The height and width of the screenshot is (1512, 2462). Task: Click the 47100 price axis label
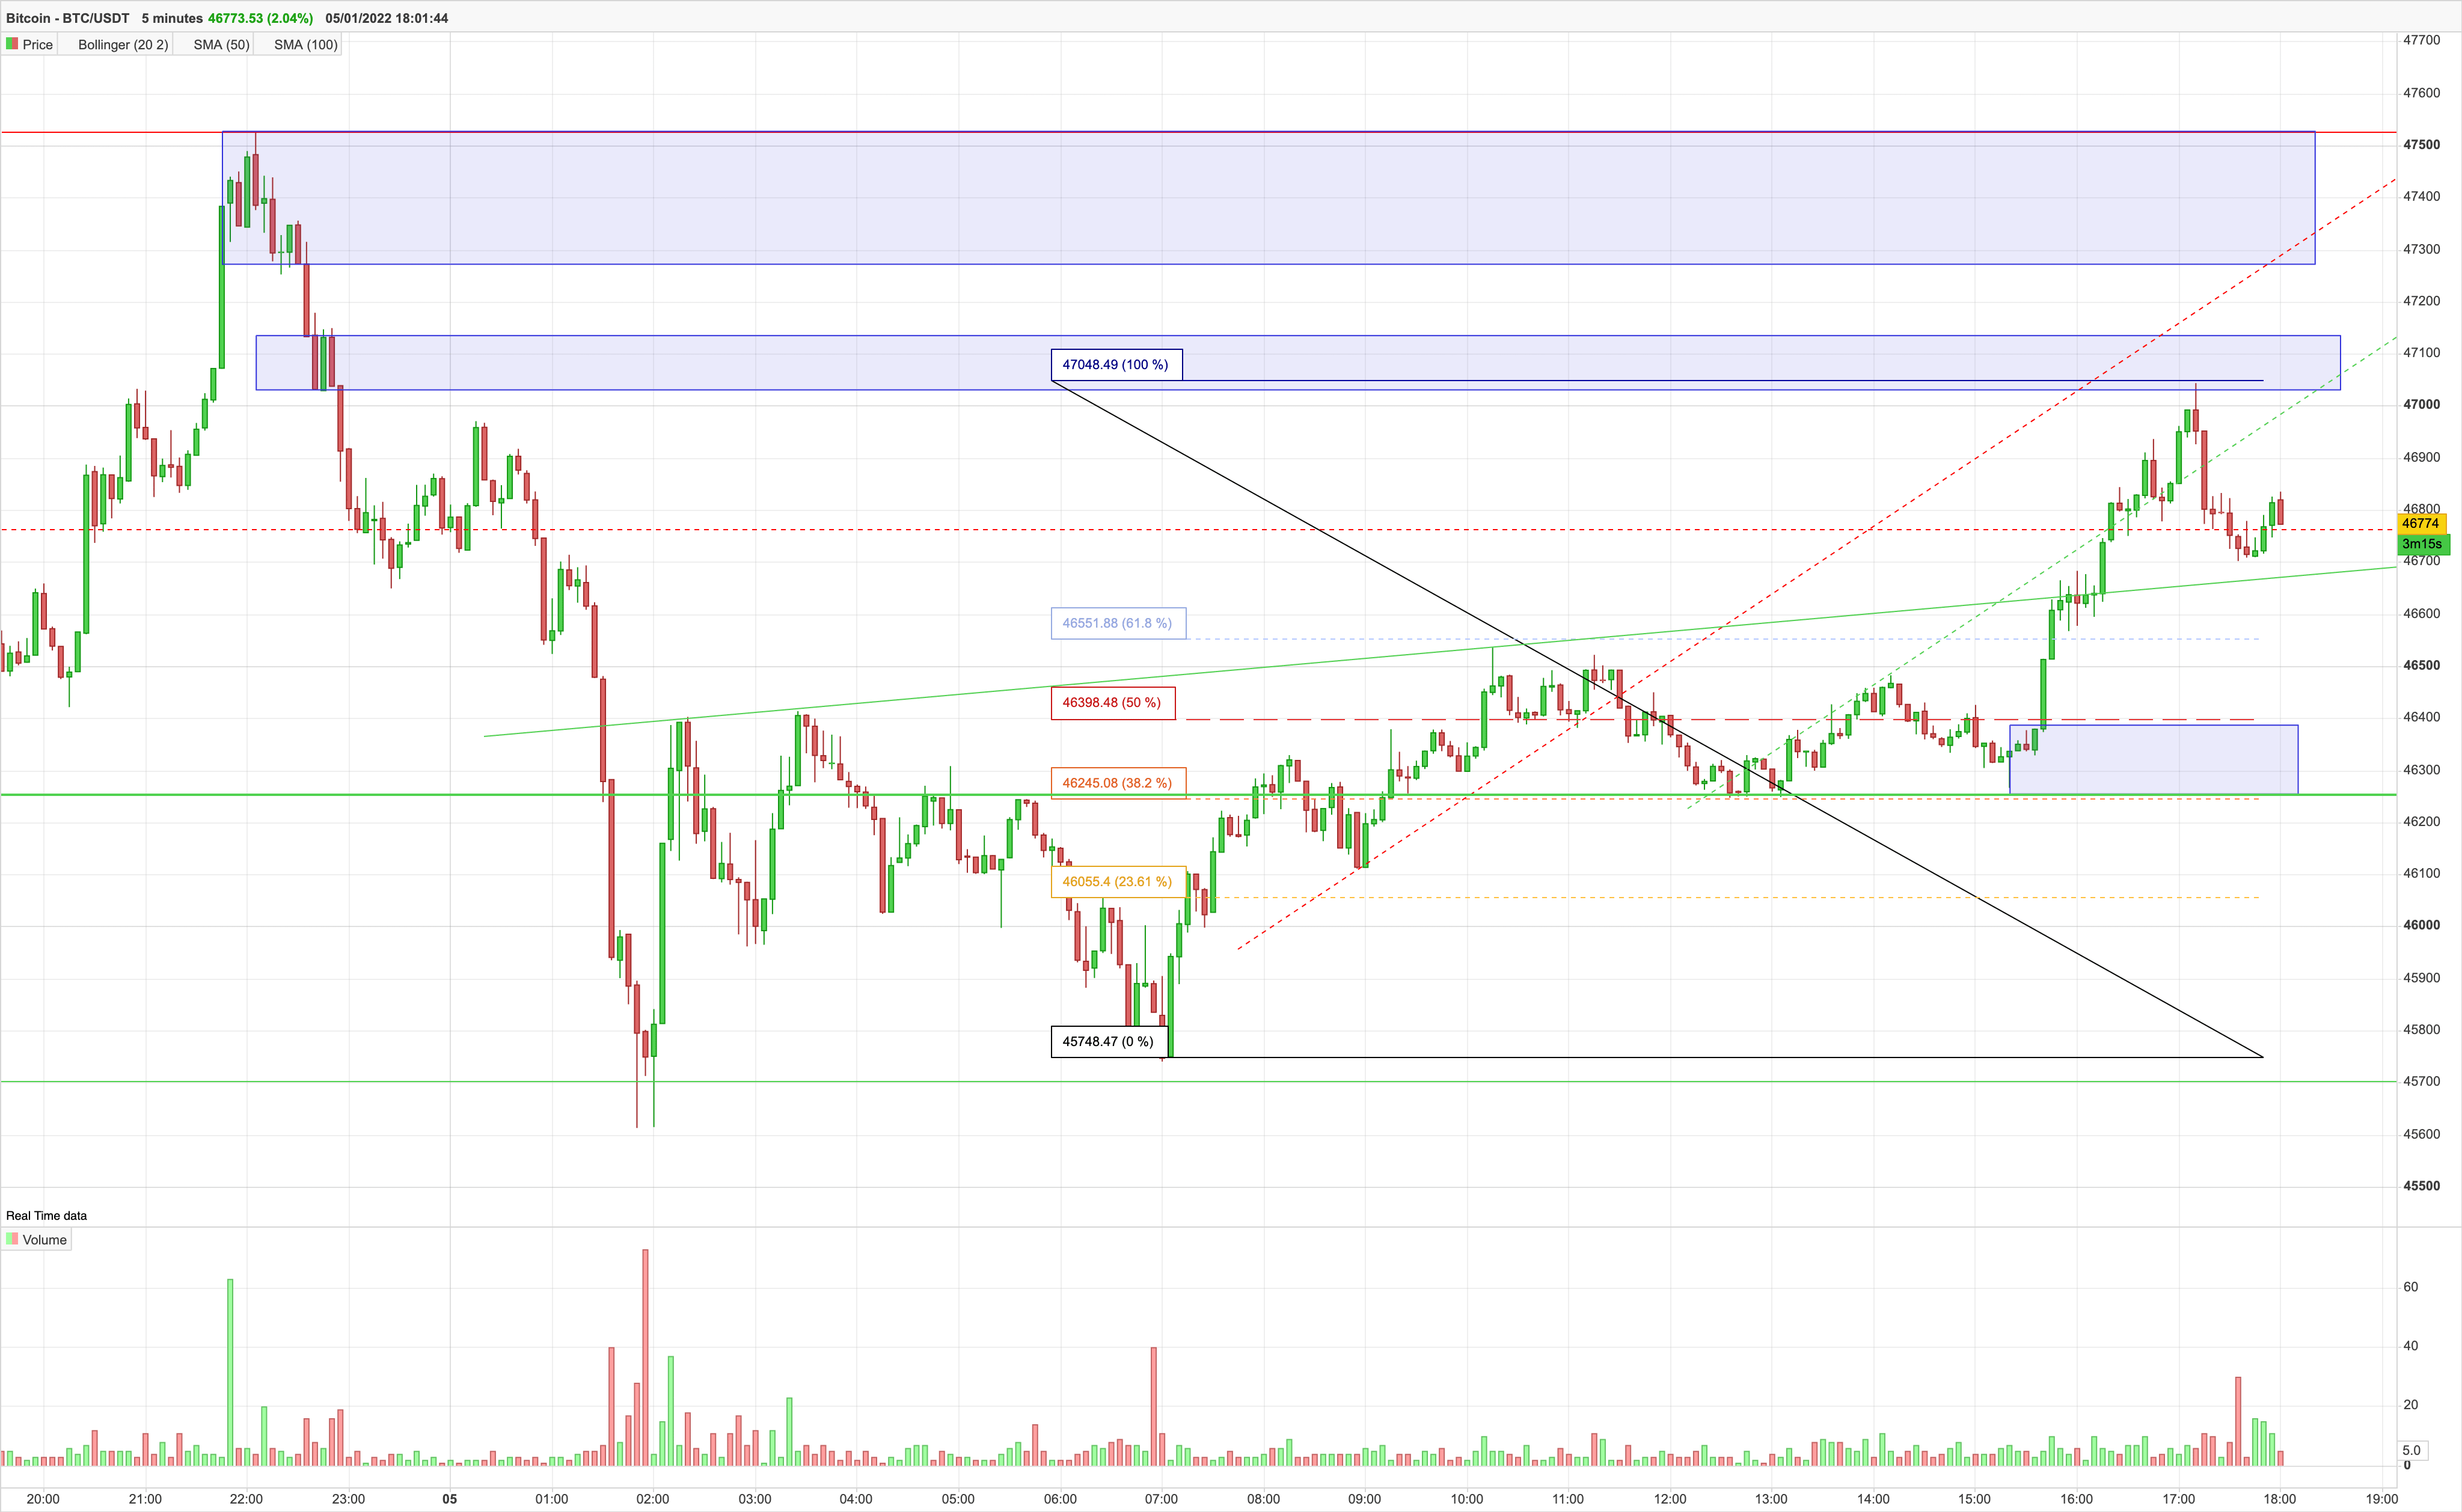click(2422, 353)
